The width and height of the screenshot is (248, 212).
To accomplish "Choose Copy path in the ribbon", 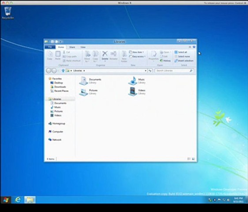I will click(70, 56).
